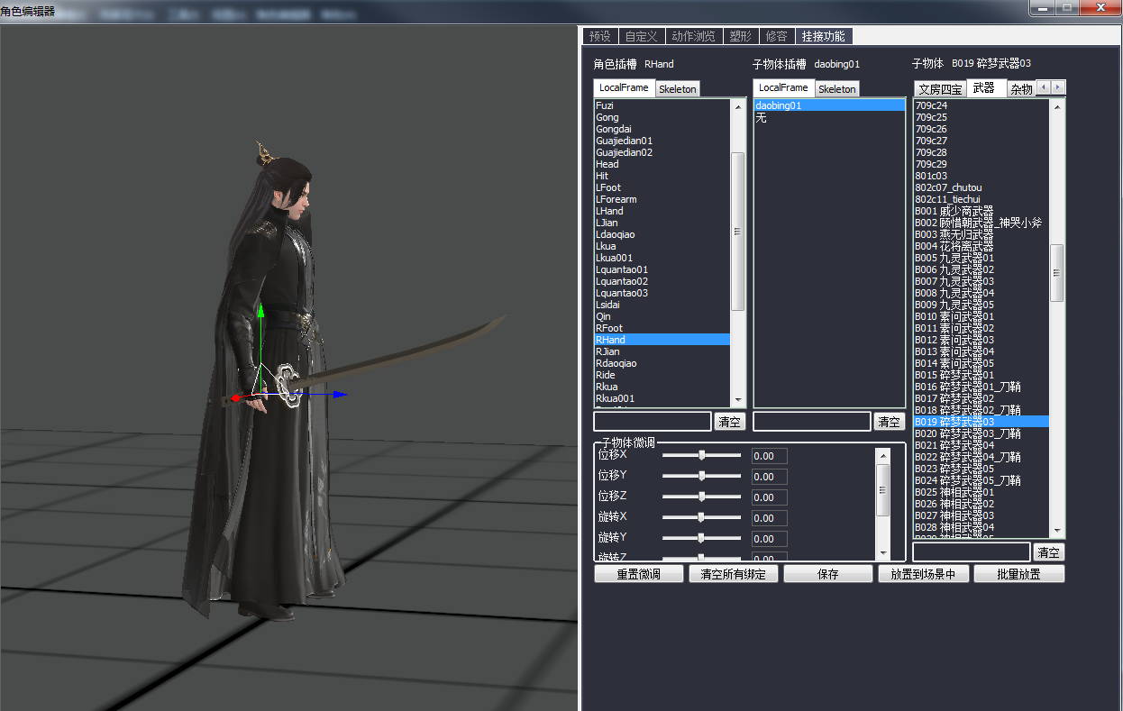The width and height of the screenshot is (1123, 711).
Task: Click the 放置到场景中 button
Action: tap(923, 574)
